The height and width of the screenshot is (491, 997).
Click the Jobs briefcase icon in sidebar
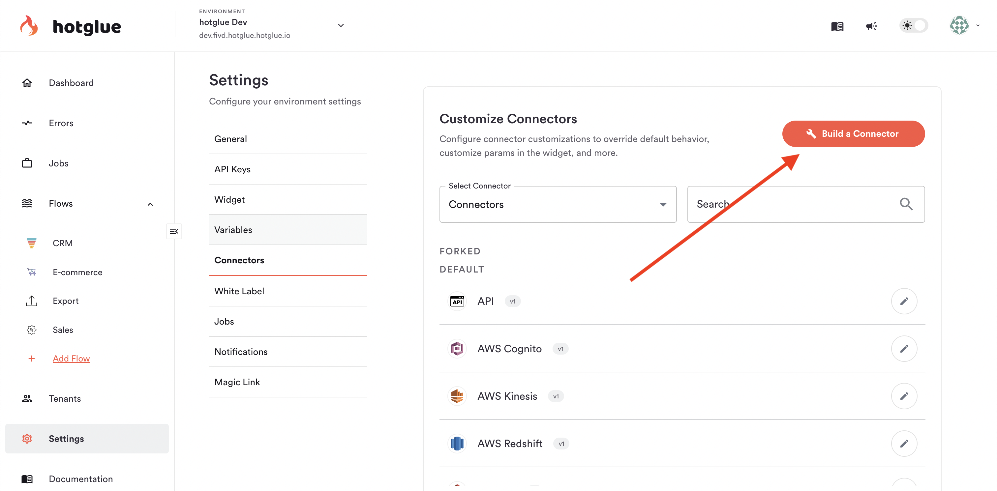[27, 163]
